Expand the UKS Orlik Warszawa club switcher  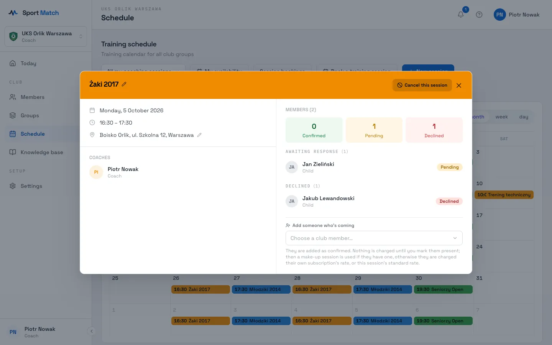coord(46,36)
